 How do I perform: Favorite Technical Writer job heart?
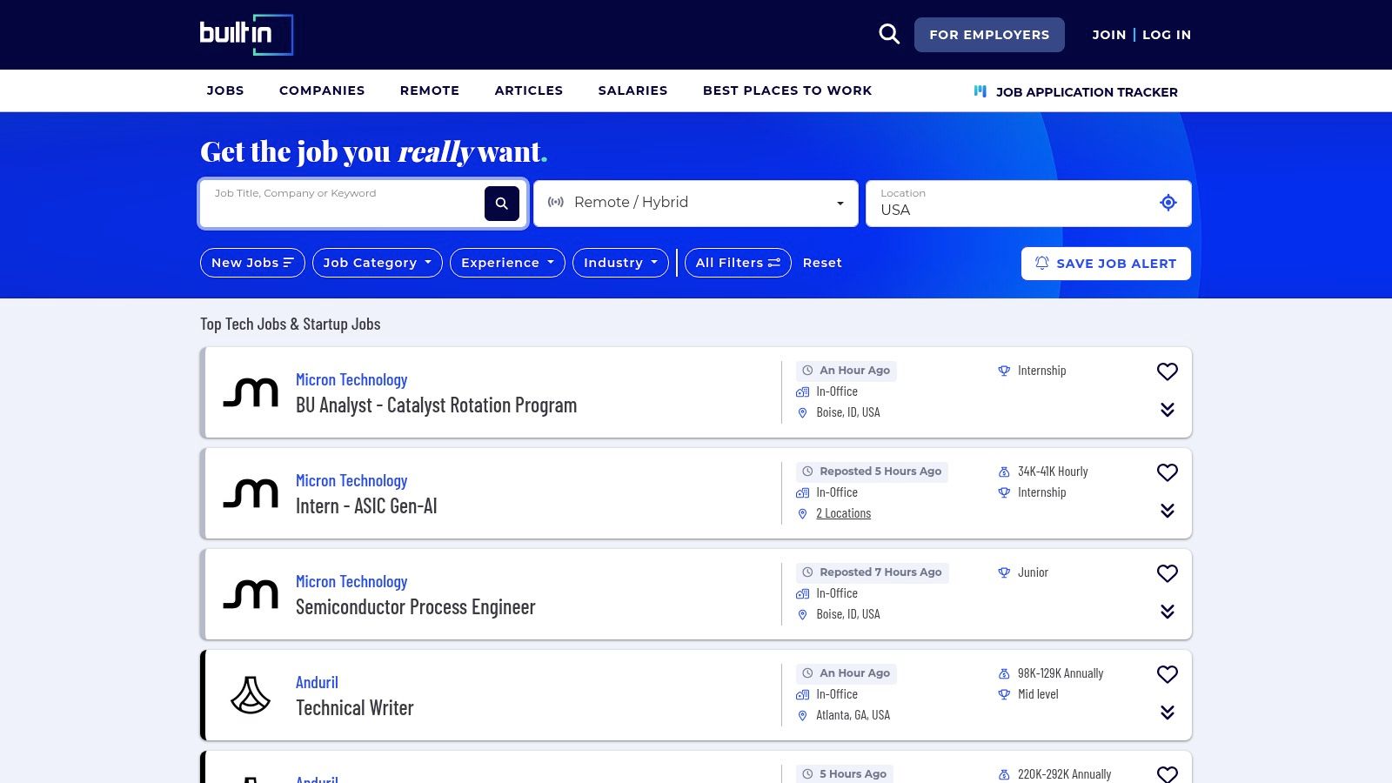[1168, 674]
